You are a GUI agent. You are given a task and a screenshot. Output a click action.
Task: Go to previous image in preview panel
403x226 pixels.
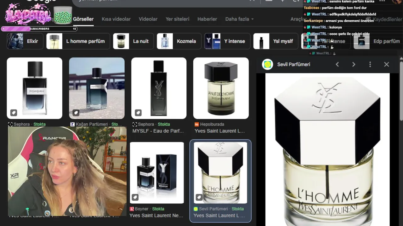pyautogui.click(x=337, y=64)
